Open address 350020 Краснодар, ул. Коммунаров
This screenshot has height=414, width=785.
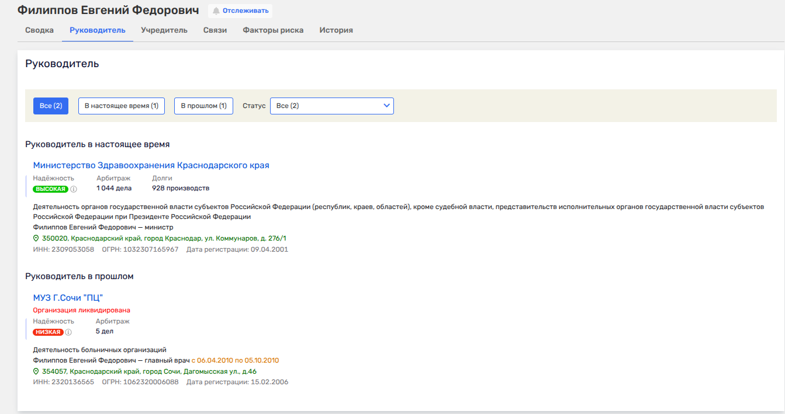(x=164, y=239)
